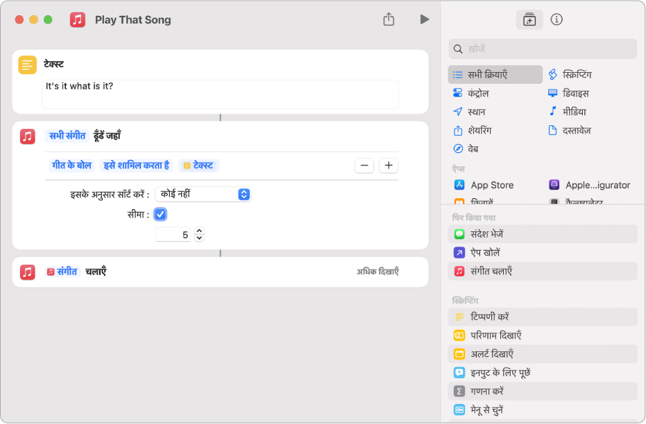Select डिवाइस category
The height and width of the screenshot is (424, 646).
point(568,94)
